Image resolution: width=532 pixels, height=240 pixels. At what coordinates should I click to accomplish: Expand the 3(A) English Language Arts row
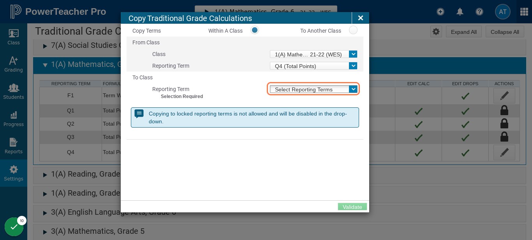click(45, 212)
